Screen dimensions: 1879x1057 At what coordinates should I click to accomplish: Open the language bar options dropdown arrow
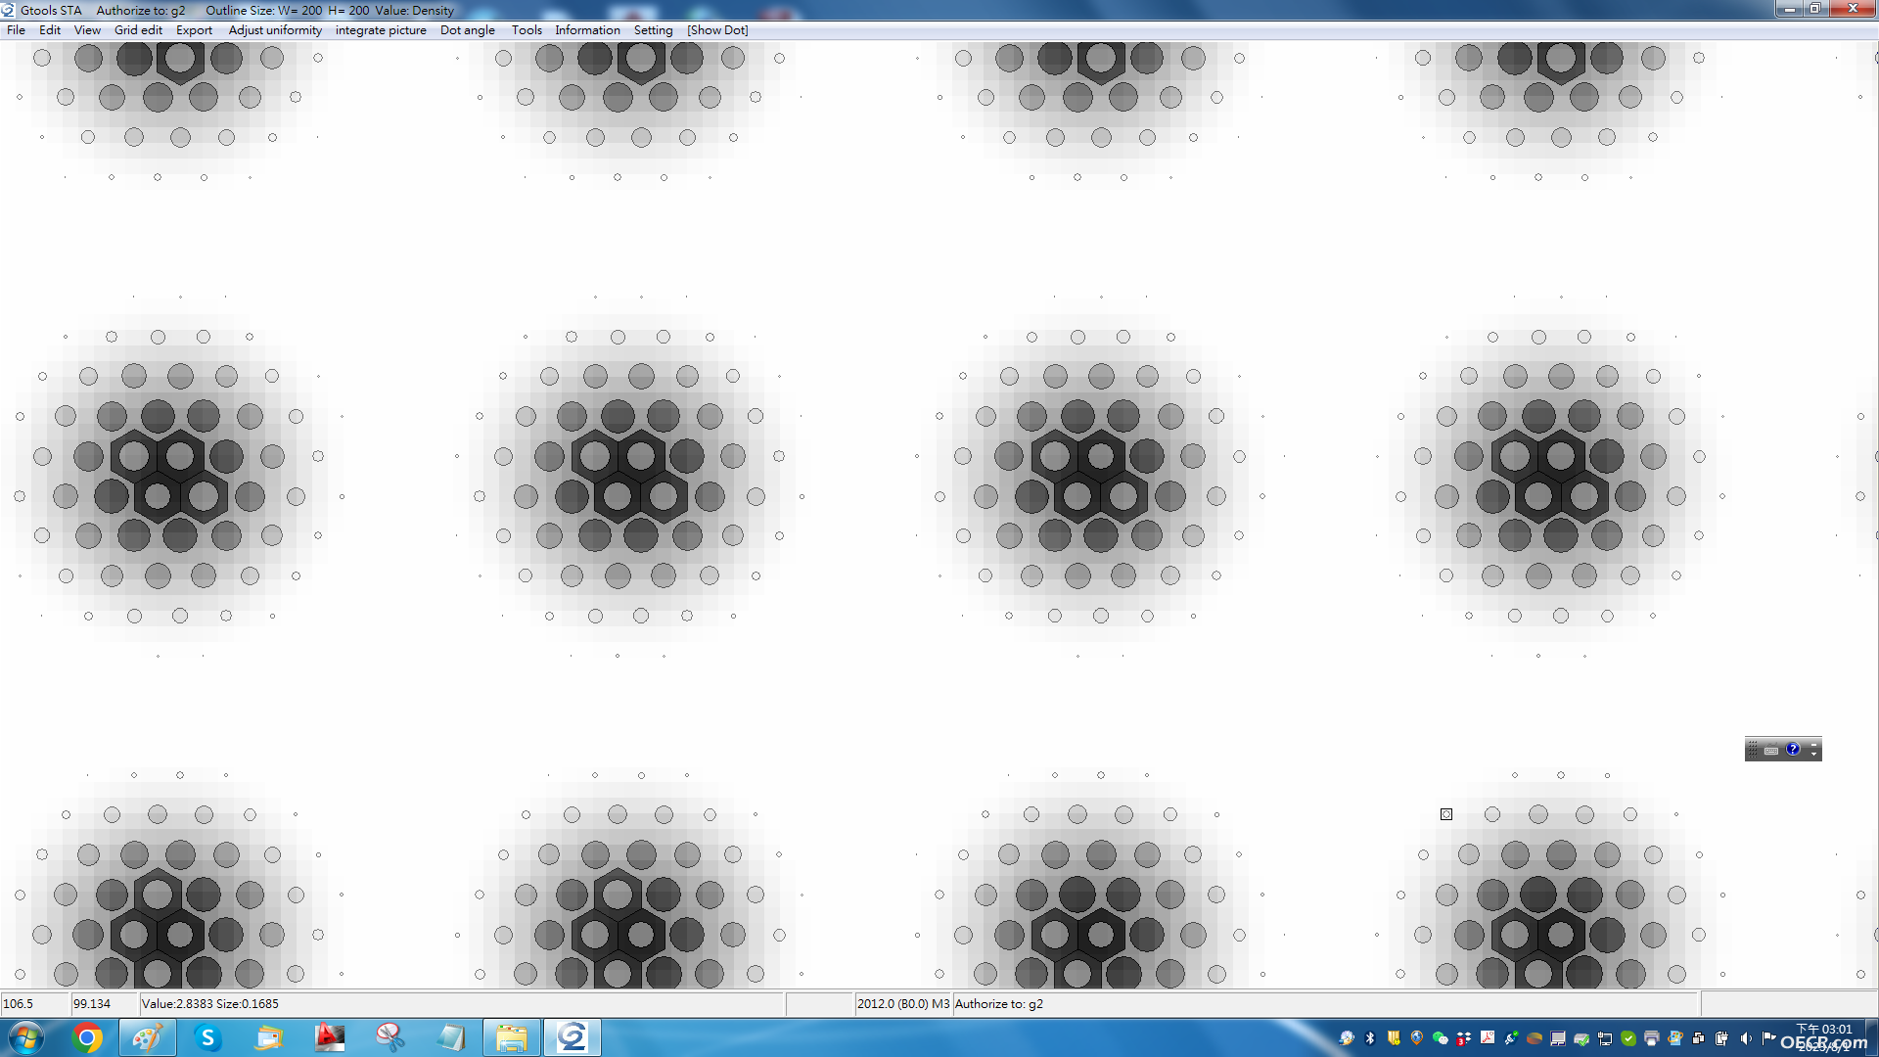[x=1813, y=755]
